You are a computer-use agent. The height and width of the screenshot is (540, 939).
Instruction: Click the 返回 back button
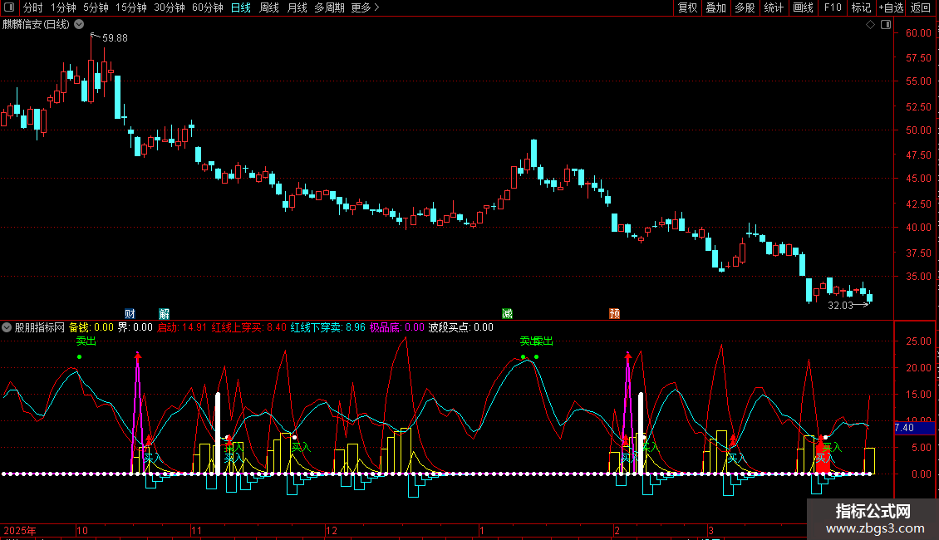pos(921,7)
